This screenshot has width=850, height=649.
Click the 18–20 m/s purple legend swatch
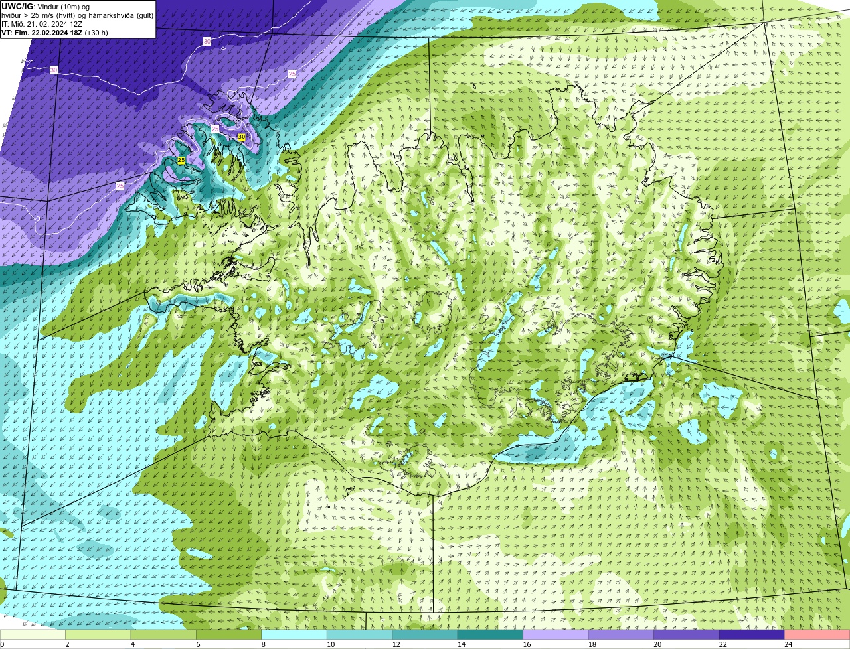click(621, 634)
